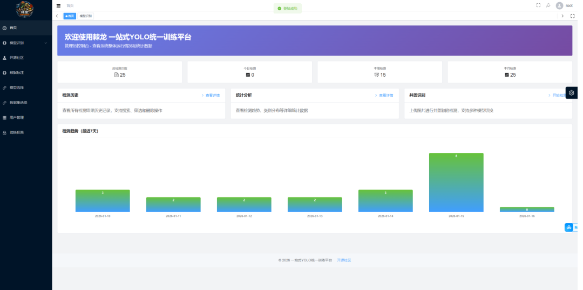This screenshot has width=583, height=290.
Task: Click the tab bar left scroll arrow
Action: coord(57,16)
